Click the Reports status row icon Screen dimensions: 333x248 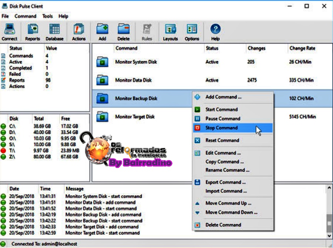3,80
